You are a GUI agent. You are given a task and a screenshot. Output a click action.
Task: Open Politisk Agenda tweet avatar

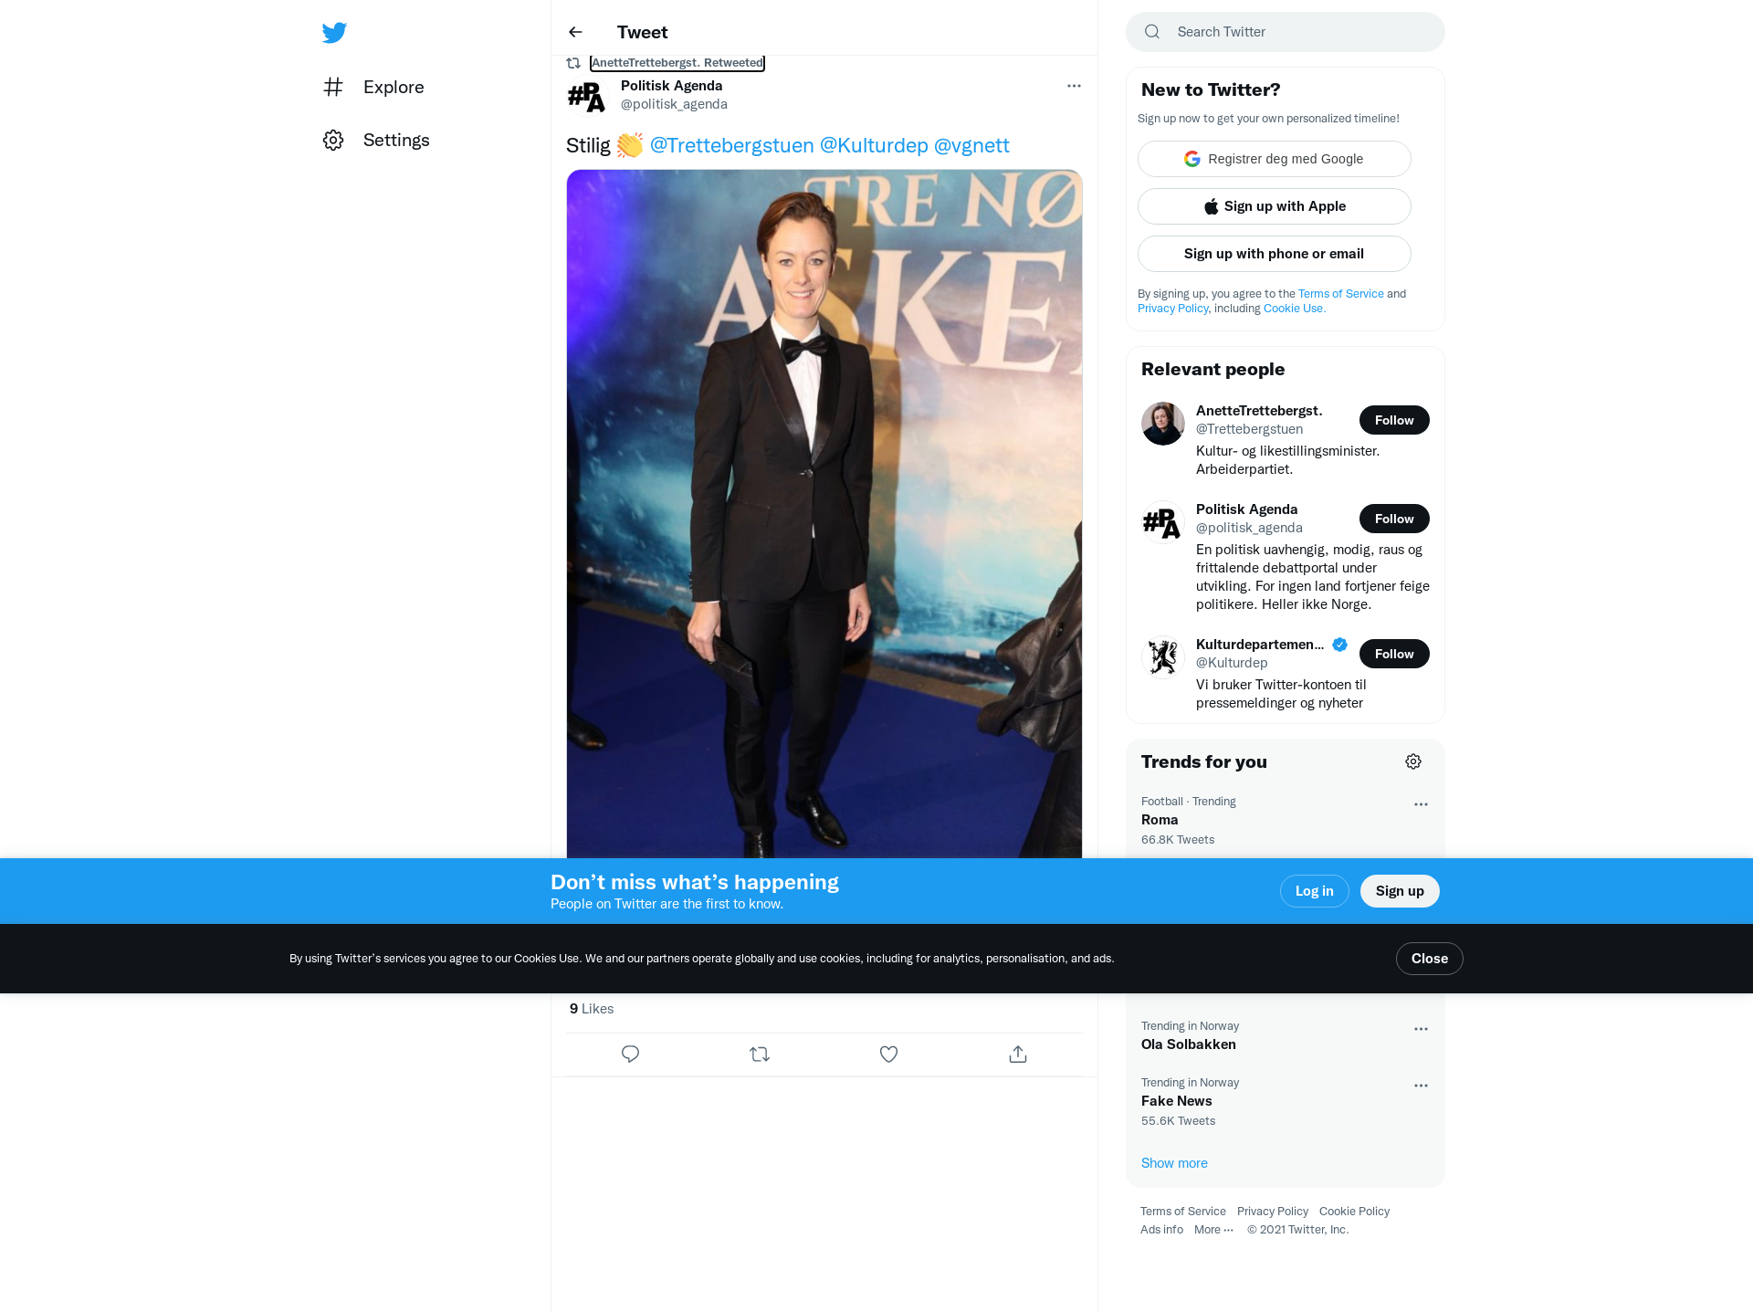tap(586, 96)
